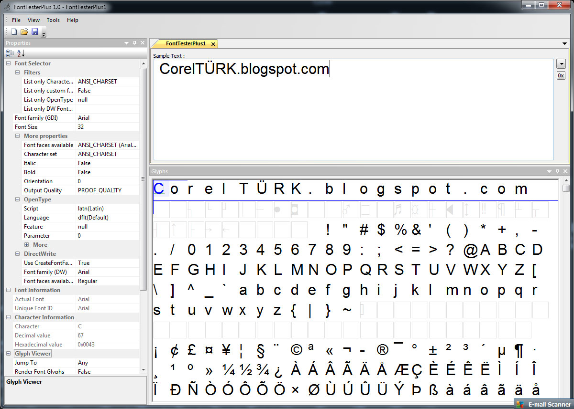This screenshot has width=574, height=409.
Task: Click the Character set property row
Action: coord(77,154)
